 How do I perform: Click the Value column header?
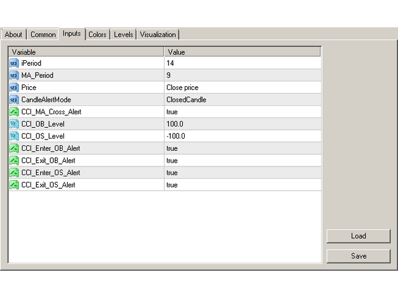coord(243,52)
